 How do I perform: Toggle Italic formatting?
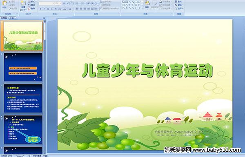[x=45, y=9]
